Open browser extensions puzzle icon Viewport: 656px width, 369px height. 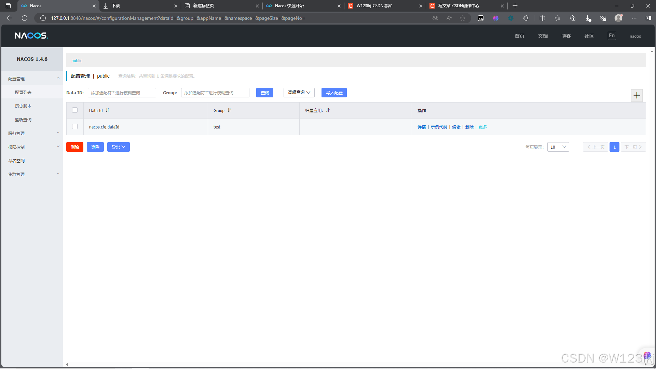point(526,18)
